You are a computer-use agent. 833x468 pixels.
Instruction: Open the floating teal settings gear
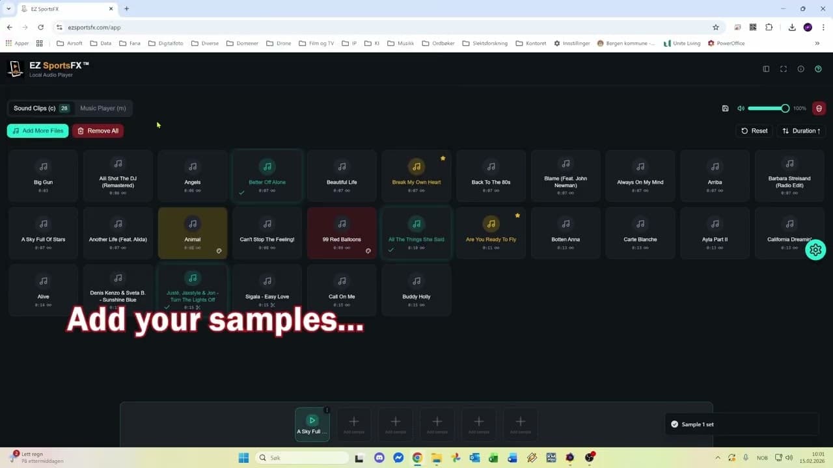click(x=816, y=250)
